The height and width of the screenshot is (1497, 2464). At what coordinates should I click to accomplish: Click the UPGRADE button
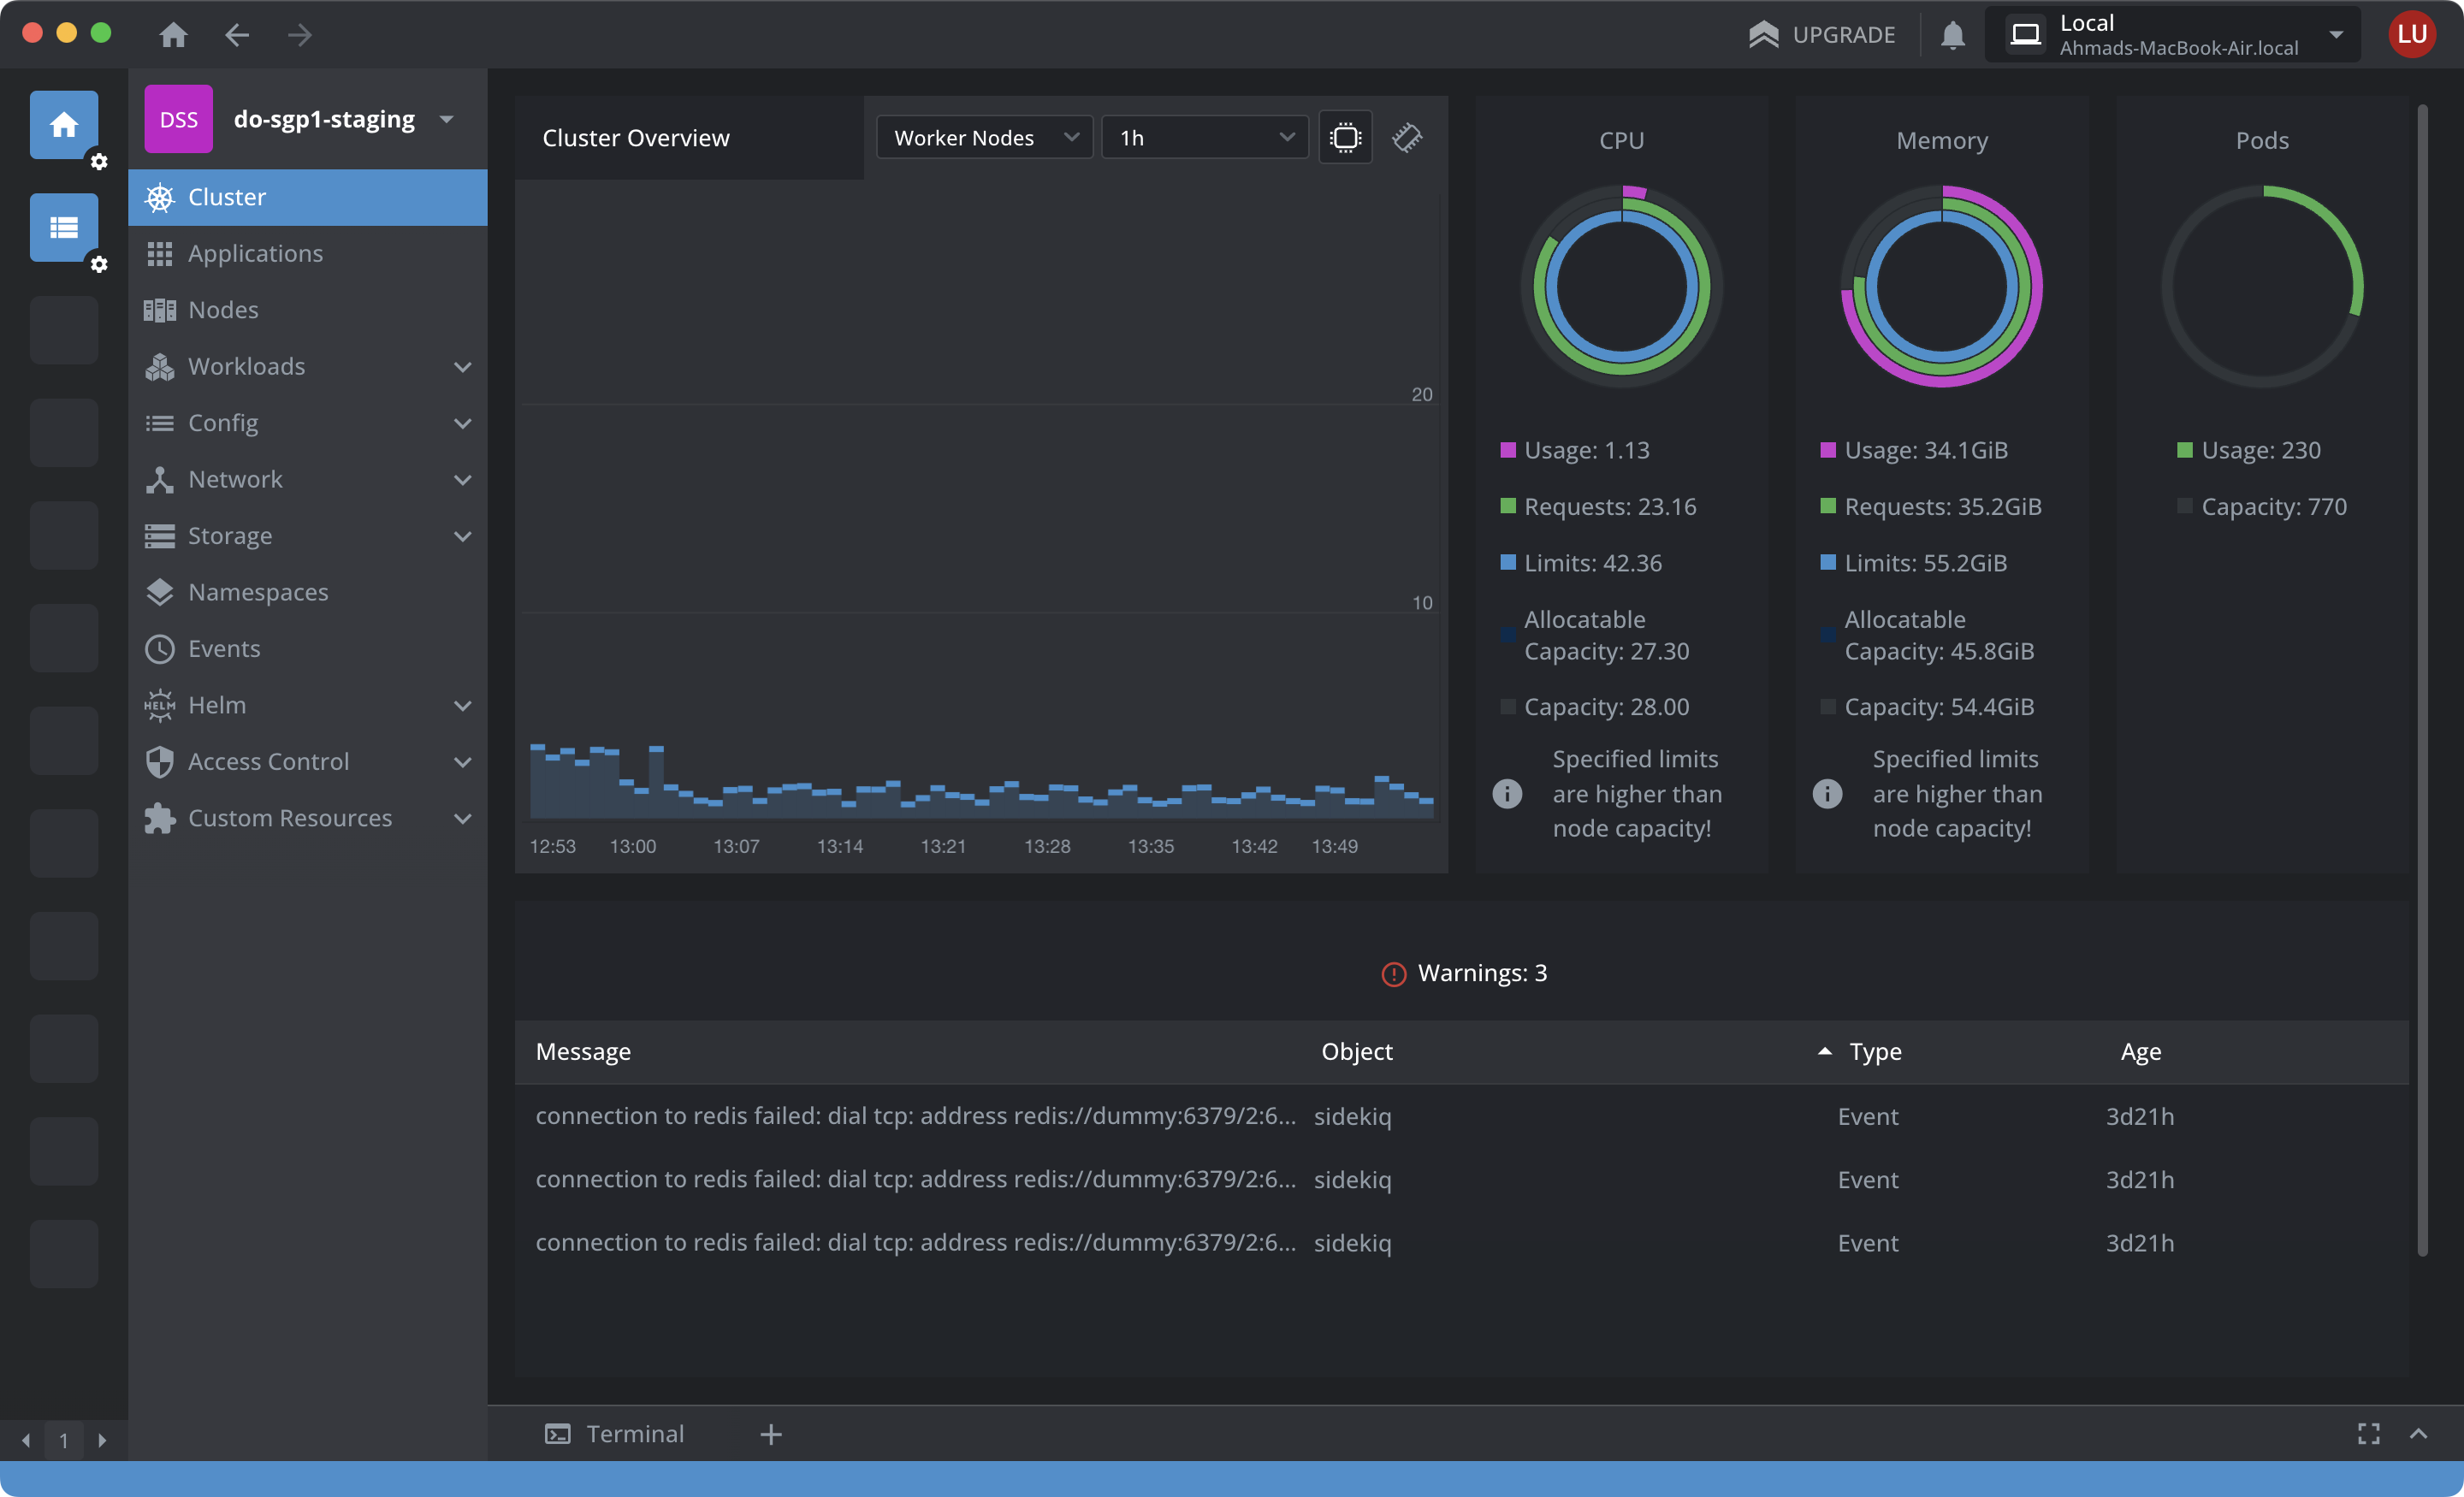[x=1822, y=35]
